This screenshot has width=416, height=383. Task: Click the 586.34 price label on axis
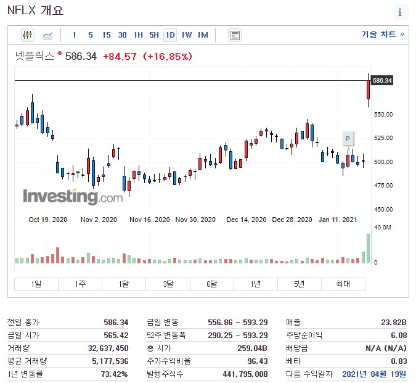point(382,80)
